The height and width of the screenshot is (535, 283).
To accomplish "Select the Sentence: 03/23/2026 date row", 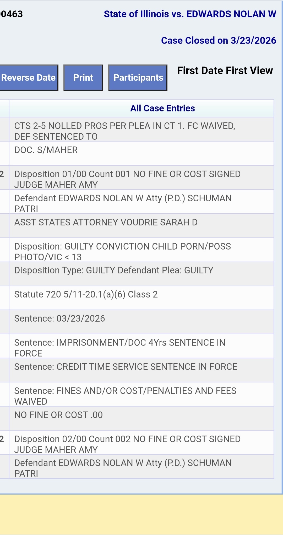I will pos(59,318).
